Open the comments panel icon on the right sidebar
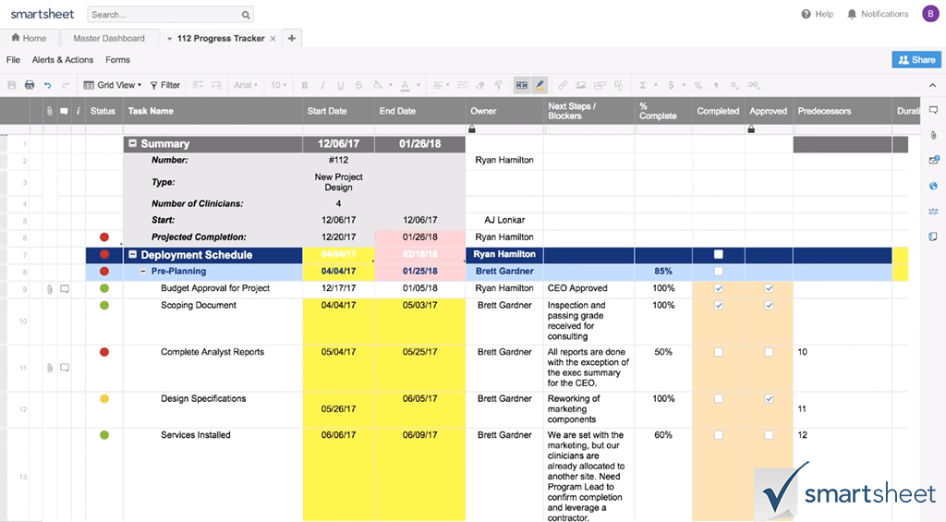Screen dimensions: 946x522 [x=933, y=110]
